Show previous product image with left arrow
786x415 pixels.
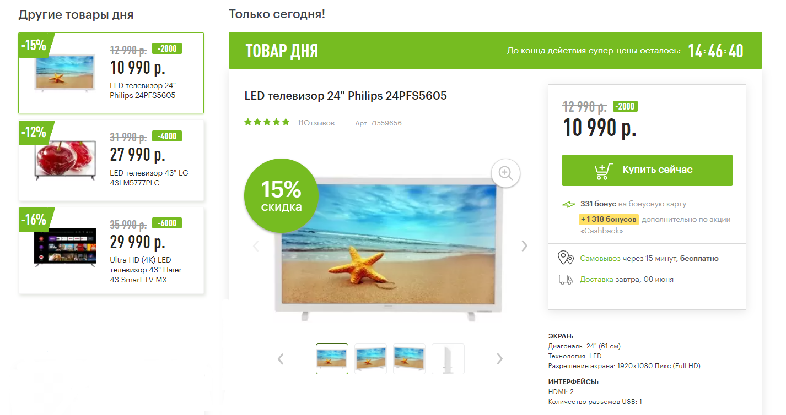[256, 246]
